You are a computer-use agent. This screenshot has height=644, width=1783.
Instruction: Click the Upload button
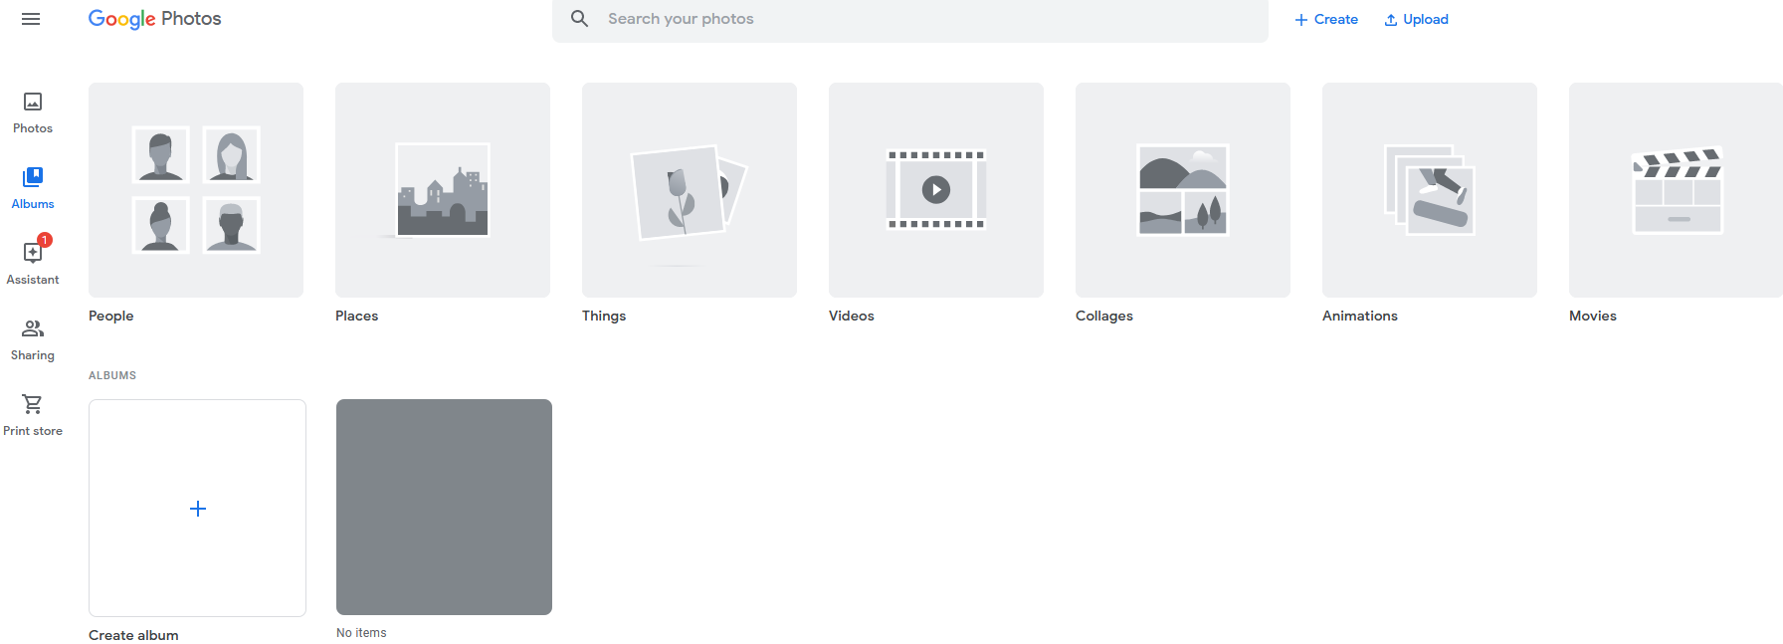click(x=1416, y=19)
